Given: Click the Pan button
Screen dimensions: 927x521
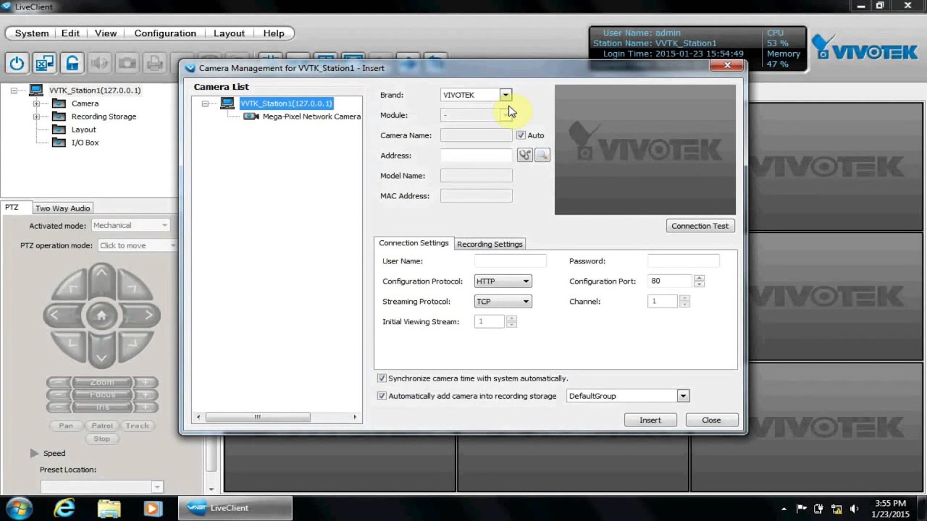Looking at the screenshot, I should pos(66,425).
